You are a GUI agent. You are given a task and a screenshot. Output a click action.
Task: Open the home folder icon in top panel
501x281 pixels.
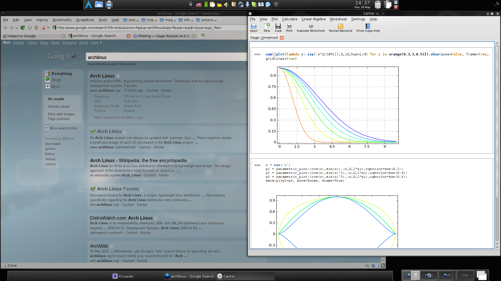pyautogui.click(x=99, y=4)
